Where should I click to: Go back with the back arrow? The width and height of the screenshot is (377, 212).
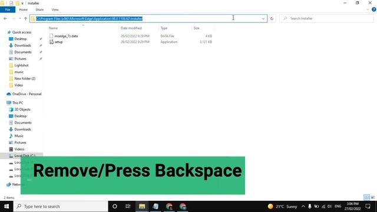pyautogui.click(x=5, y=18)
